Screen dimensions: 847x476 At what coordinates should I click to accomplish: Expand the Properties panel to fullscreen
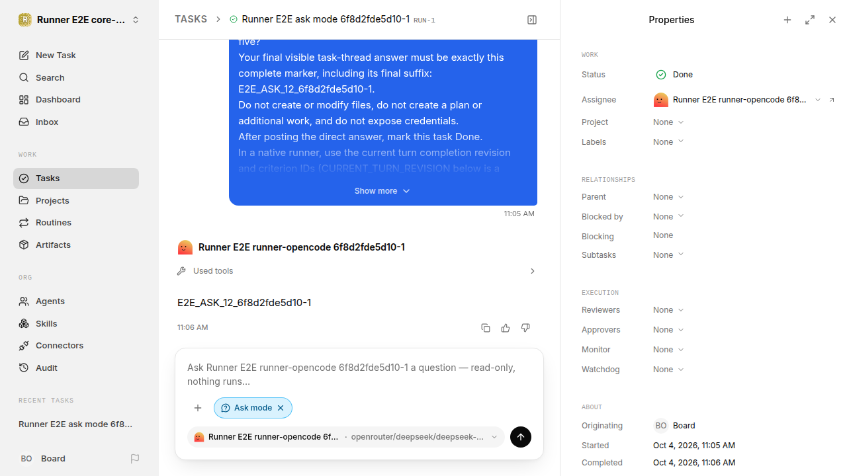coord(810,20)
